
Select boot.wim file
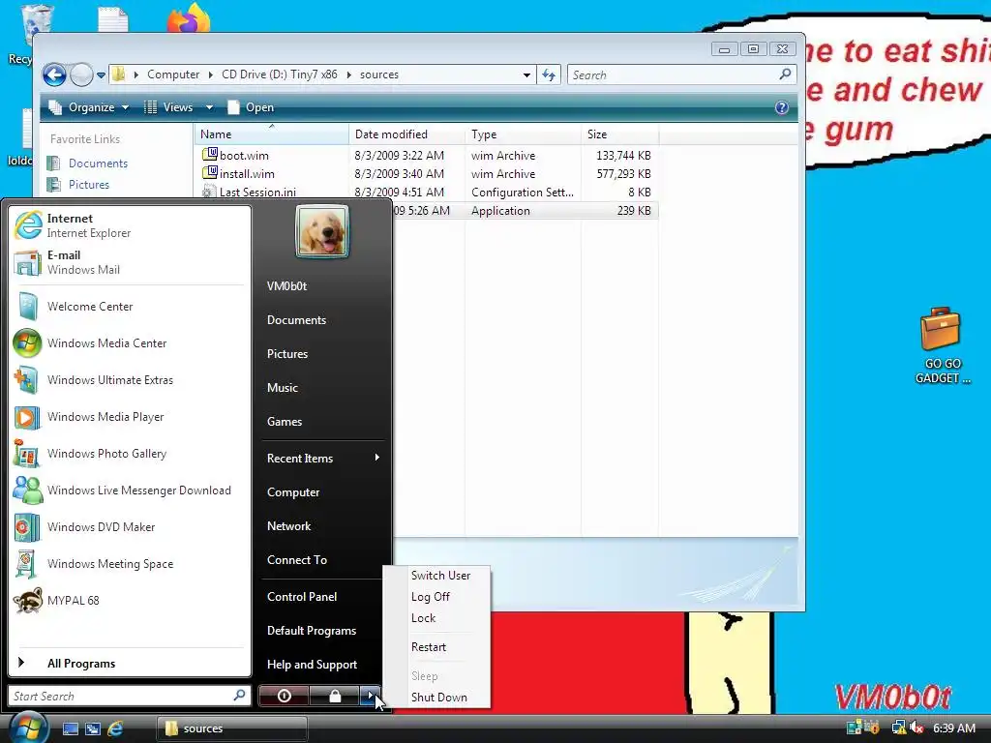pos(244,156)
